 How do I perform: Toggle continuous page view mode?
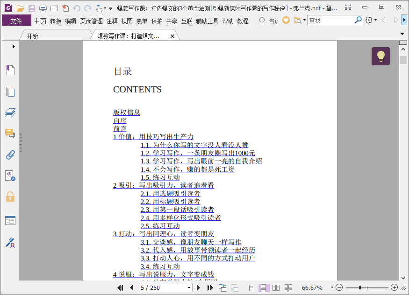(264, 288)
